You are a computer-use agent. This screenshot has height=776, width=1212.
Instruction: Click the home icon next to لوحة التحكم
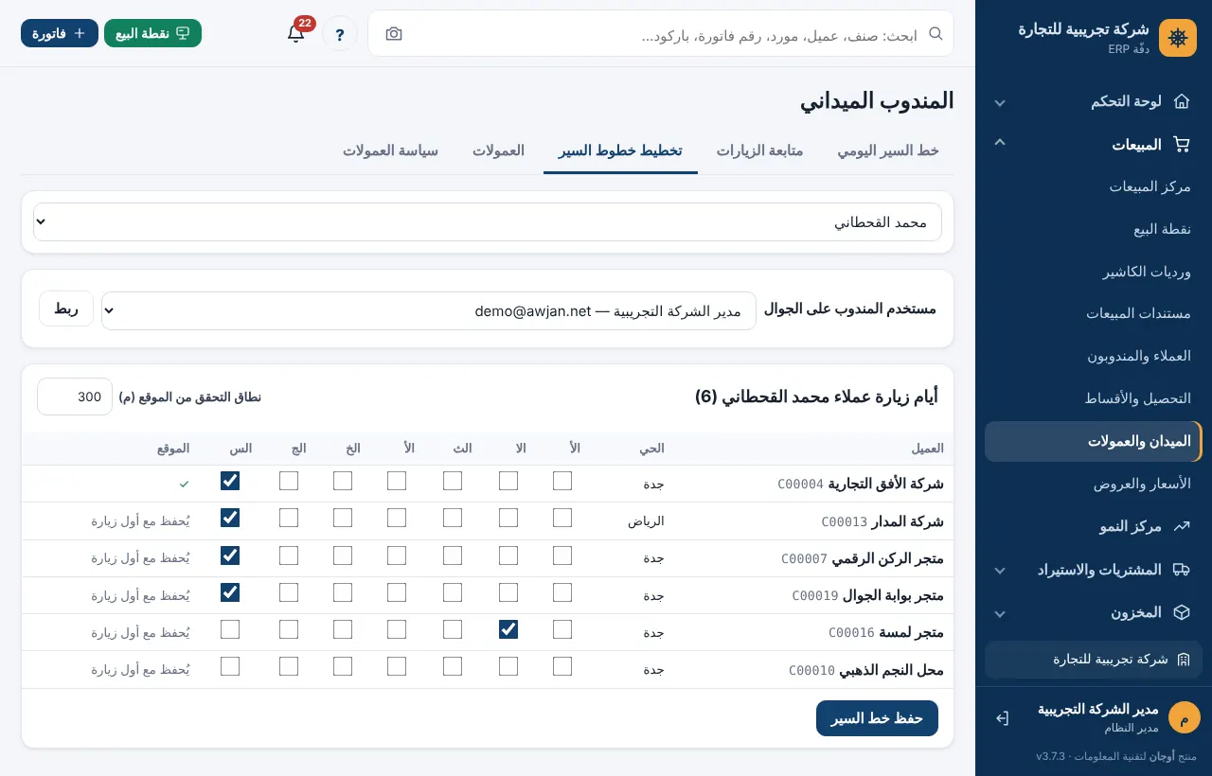click(1181, 101)
